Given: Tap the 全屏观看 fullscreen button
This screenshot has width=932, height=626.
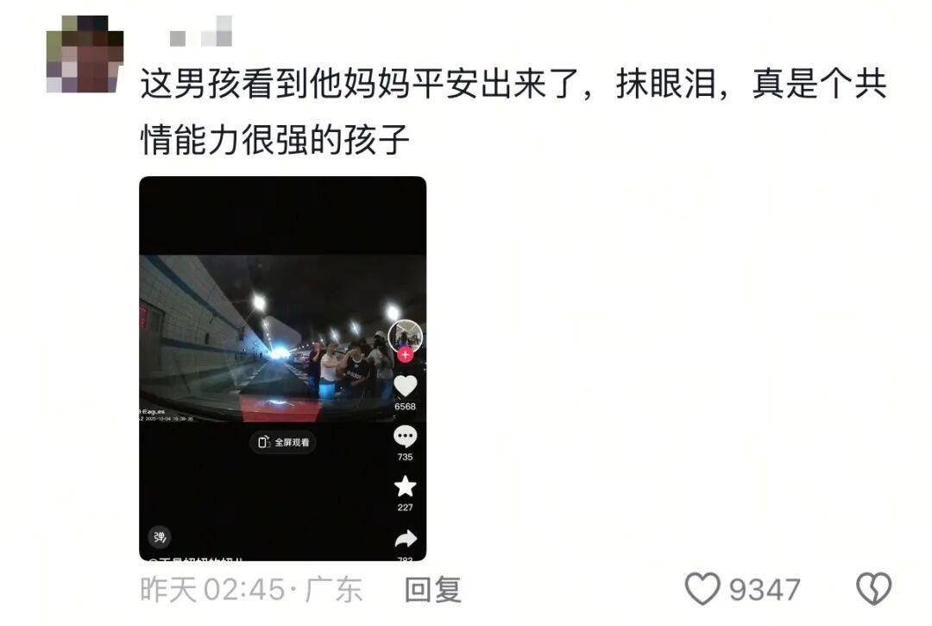Looking at the screenshot, I should pos(283,442).
